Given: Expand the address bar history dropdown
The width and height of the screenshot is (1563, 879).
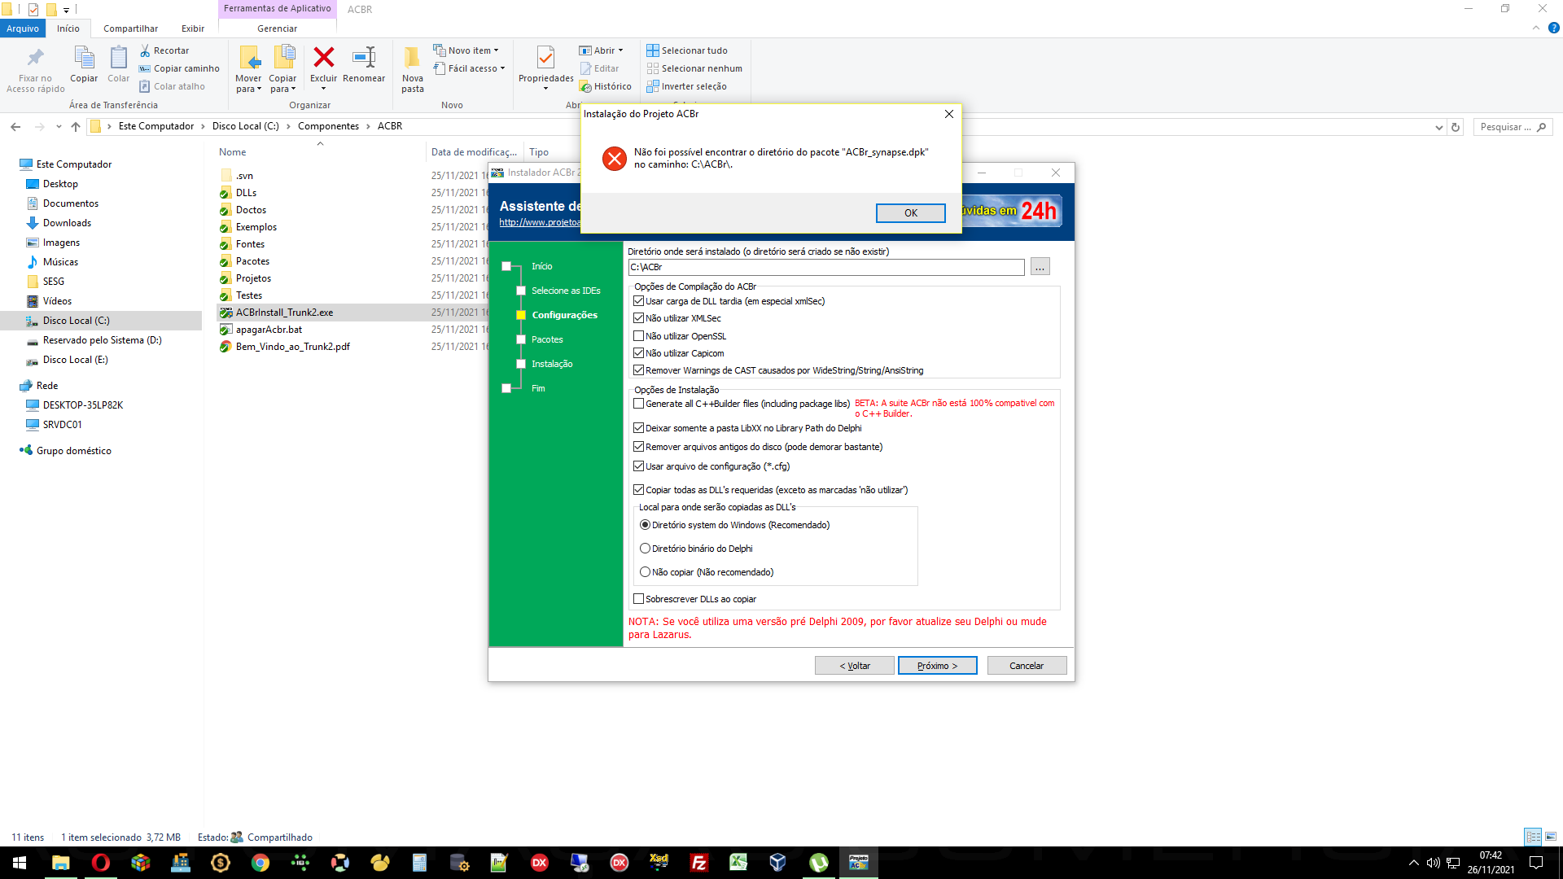Looking at the screenshot, I should 1439,127.
